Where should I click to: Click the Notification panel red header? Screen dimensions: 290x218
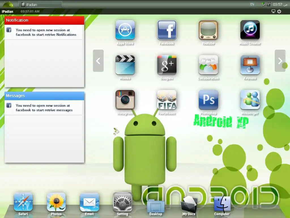tap(44, 20)
